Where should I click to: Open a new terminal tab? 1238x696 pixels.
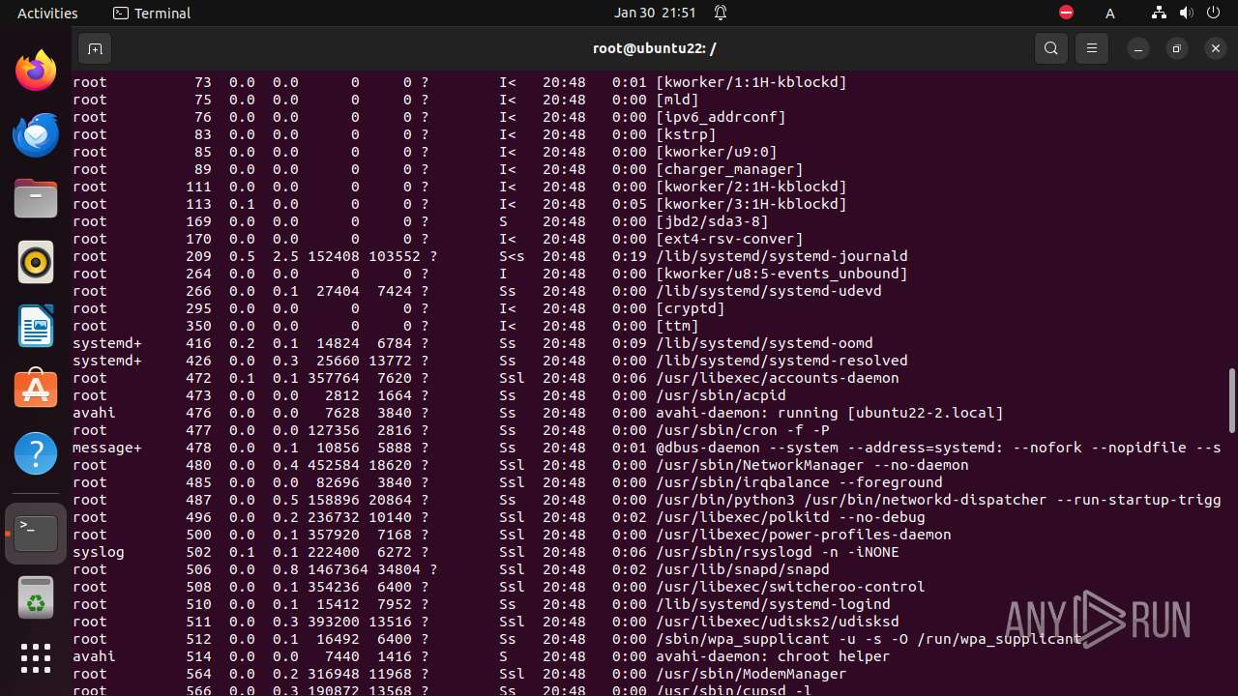[95, 48]
